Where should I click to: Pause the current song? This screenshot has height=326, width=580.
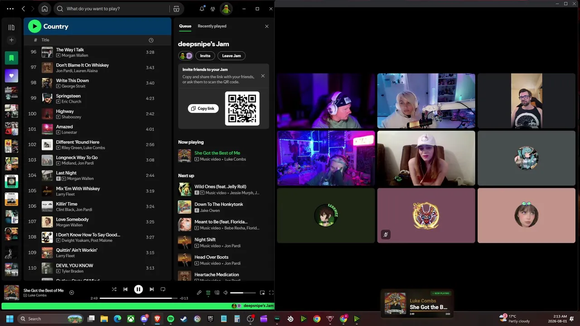pos(139,289)
